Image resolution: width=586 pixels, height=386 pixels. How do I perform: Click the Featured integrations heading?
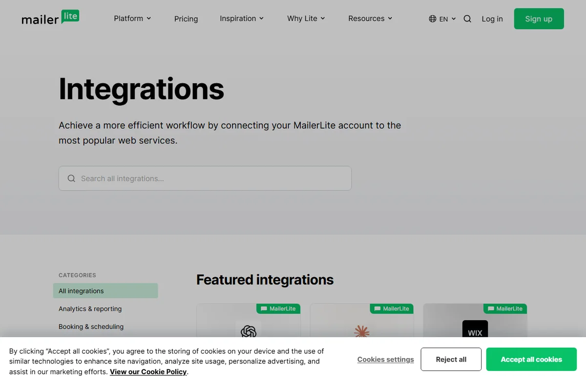point(265,280)
